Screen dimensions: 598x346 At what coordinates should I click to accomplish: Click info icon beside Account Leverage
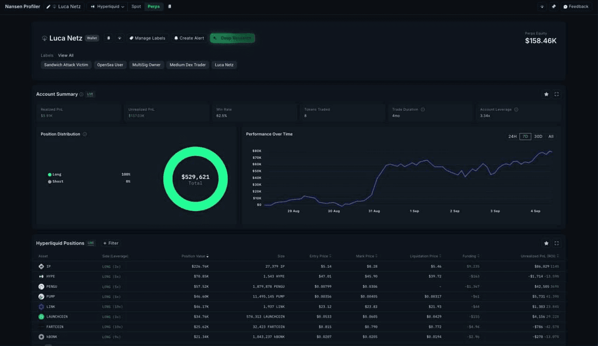516,109
